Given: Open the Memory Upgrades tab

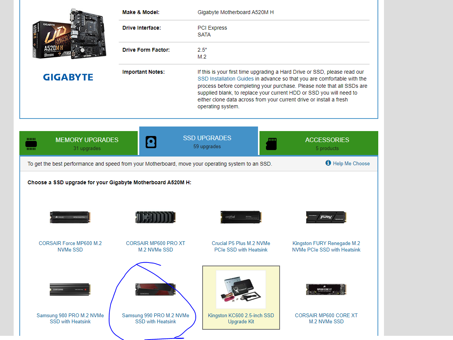Looking at the screenshot, I should coord(79,143).
